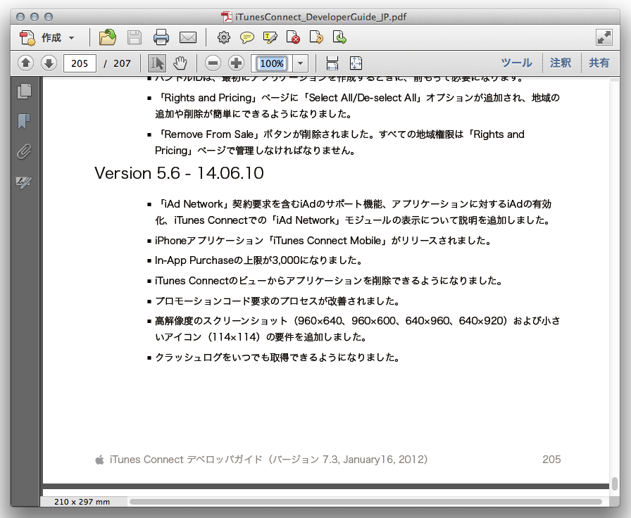
Task: Print the document with the printer icon
Action: (161, 37)
